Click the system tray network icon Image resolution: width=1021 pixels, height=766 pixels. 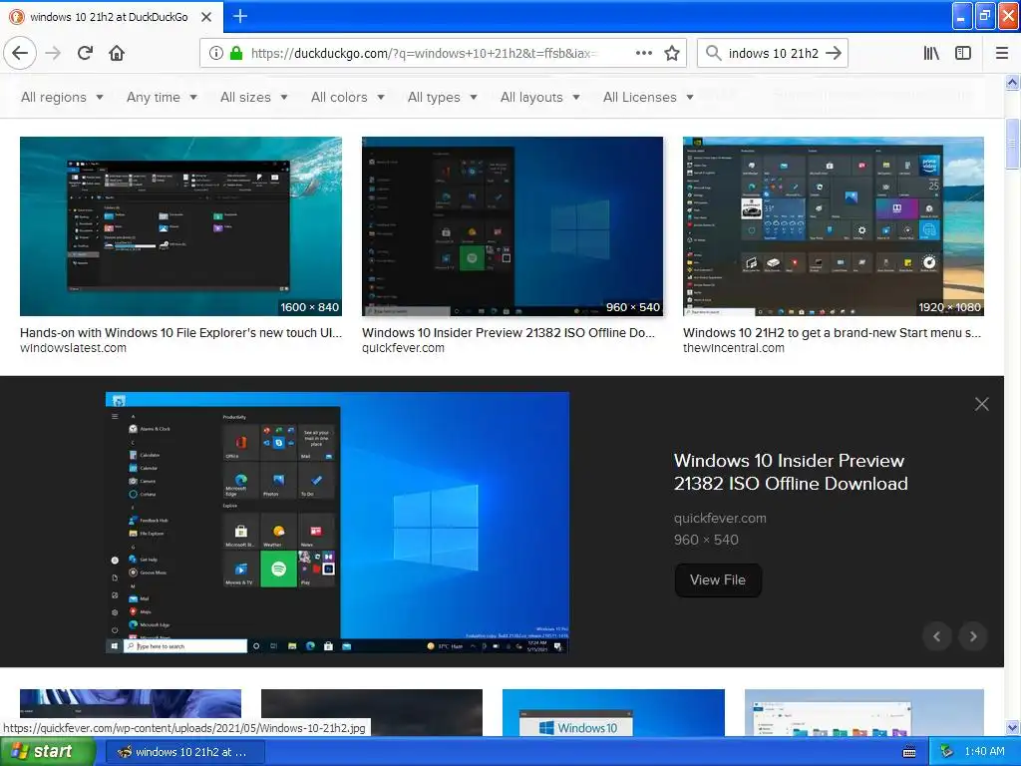tap(947, 752)
